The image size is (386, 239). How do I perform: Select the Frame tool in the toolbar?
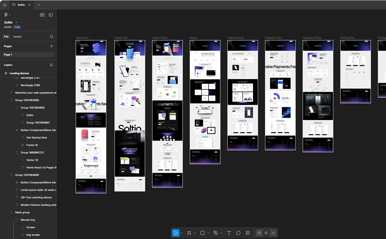coord(189,233)
